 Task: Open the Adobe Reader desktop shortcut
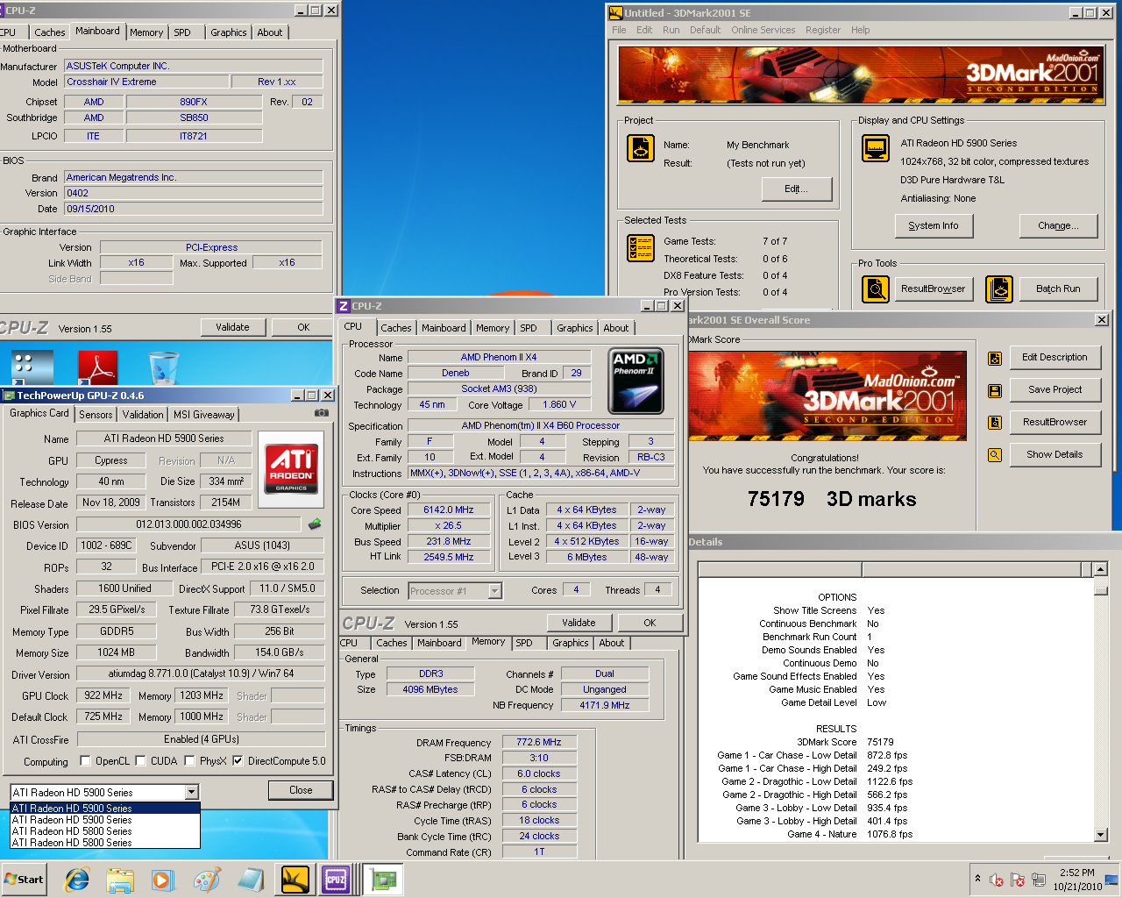(x=96, y=367)
